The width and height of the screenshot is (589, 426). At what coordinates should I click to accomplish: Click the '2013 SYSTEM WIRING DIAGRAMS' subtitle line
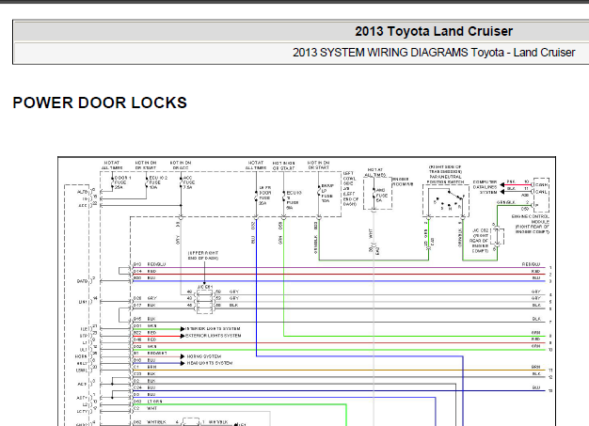[x=434, y=53]
